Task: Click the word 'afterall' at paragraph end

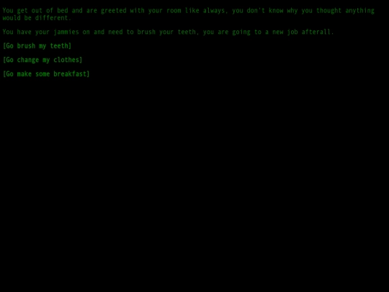Action: (x=316, y=32)
